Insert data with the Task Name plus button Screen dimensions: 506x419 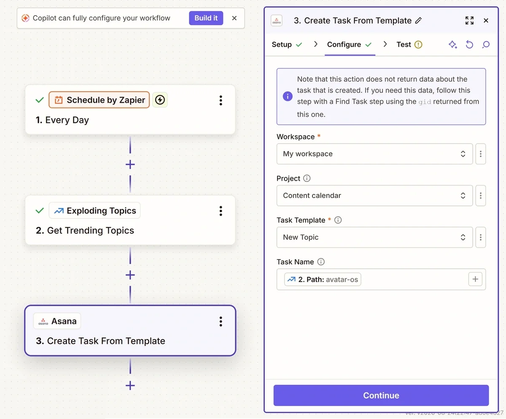click(x=475, y=279)
